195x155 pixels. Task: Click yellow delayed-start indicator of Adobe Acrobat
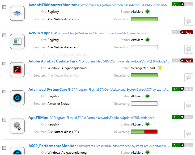tap(160, 68)
